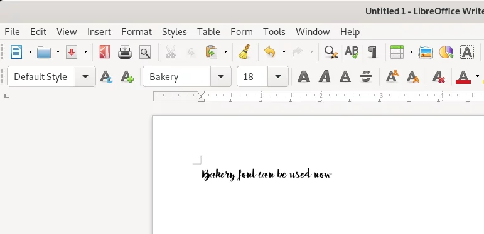The image size is (484, 234).
Task: Click the font size 18 field
Action: (252, 76)
